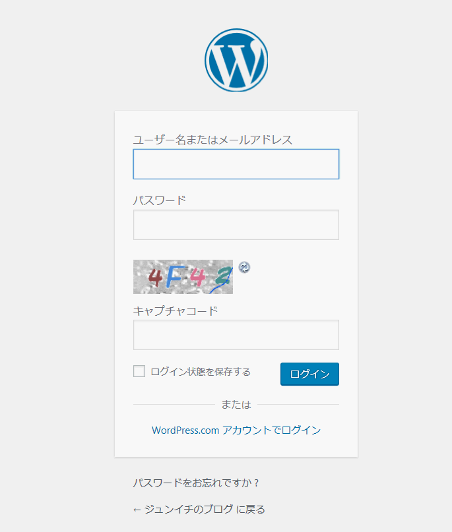Open the パスワードをお忘れですか？ link
The height and width of the screenshot is (532, 452).
point(196,483)
